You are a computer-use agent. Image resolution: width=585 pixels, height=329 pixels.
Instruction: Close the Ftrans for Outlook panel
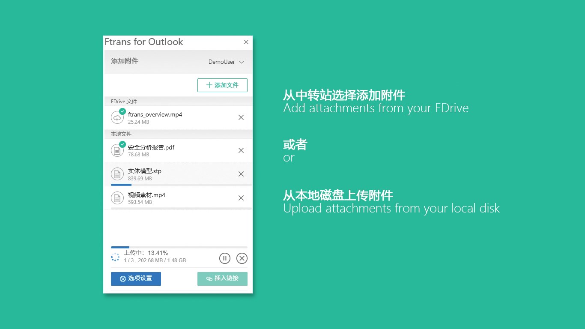tap(246, 42)
